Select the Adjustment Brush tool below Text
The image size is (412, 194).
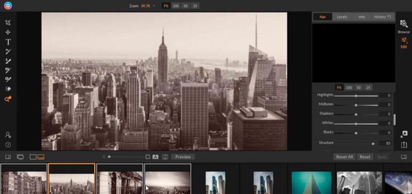[8, 51]
